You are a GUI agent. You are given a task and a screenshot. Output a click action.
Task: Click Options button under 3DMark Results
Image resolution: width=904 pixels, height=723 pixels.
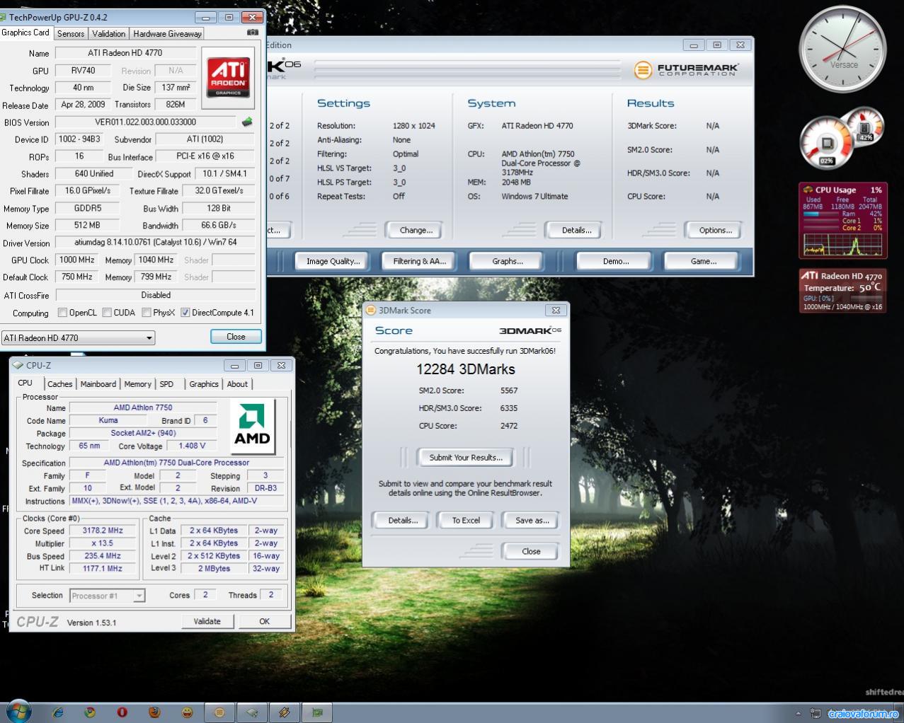(x=715, y=230)
